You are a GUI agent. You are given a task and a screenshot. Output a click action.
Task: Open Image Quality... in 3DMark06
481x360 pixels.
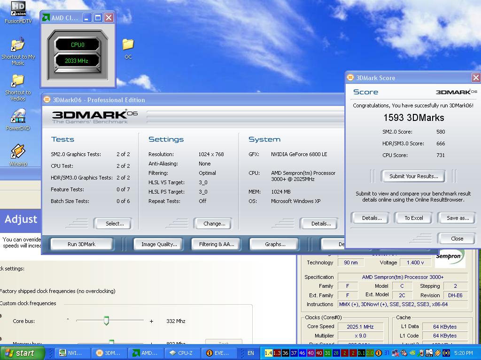tap(158, 244)
